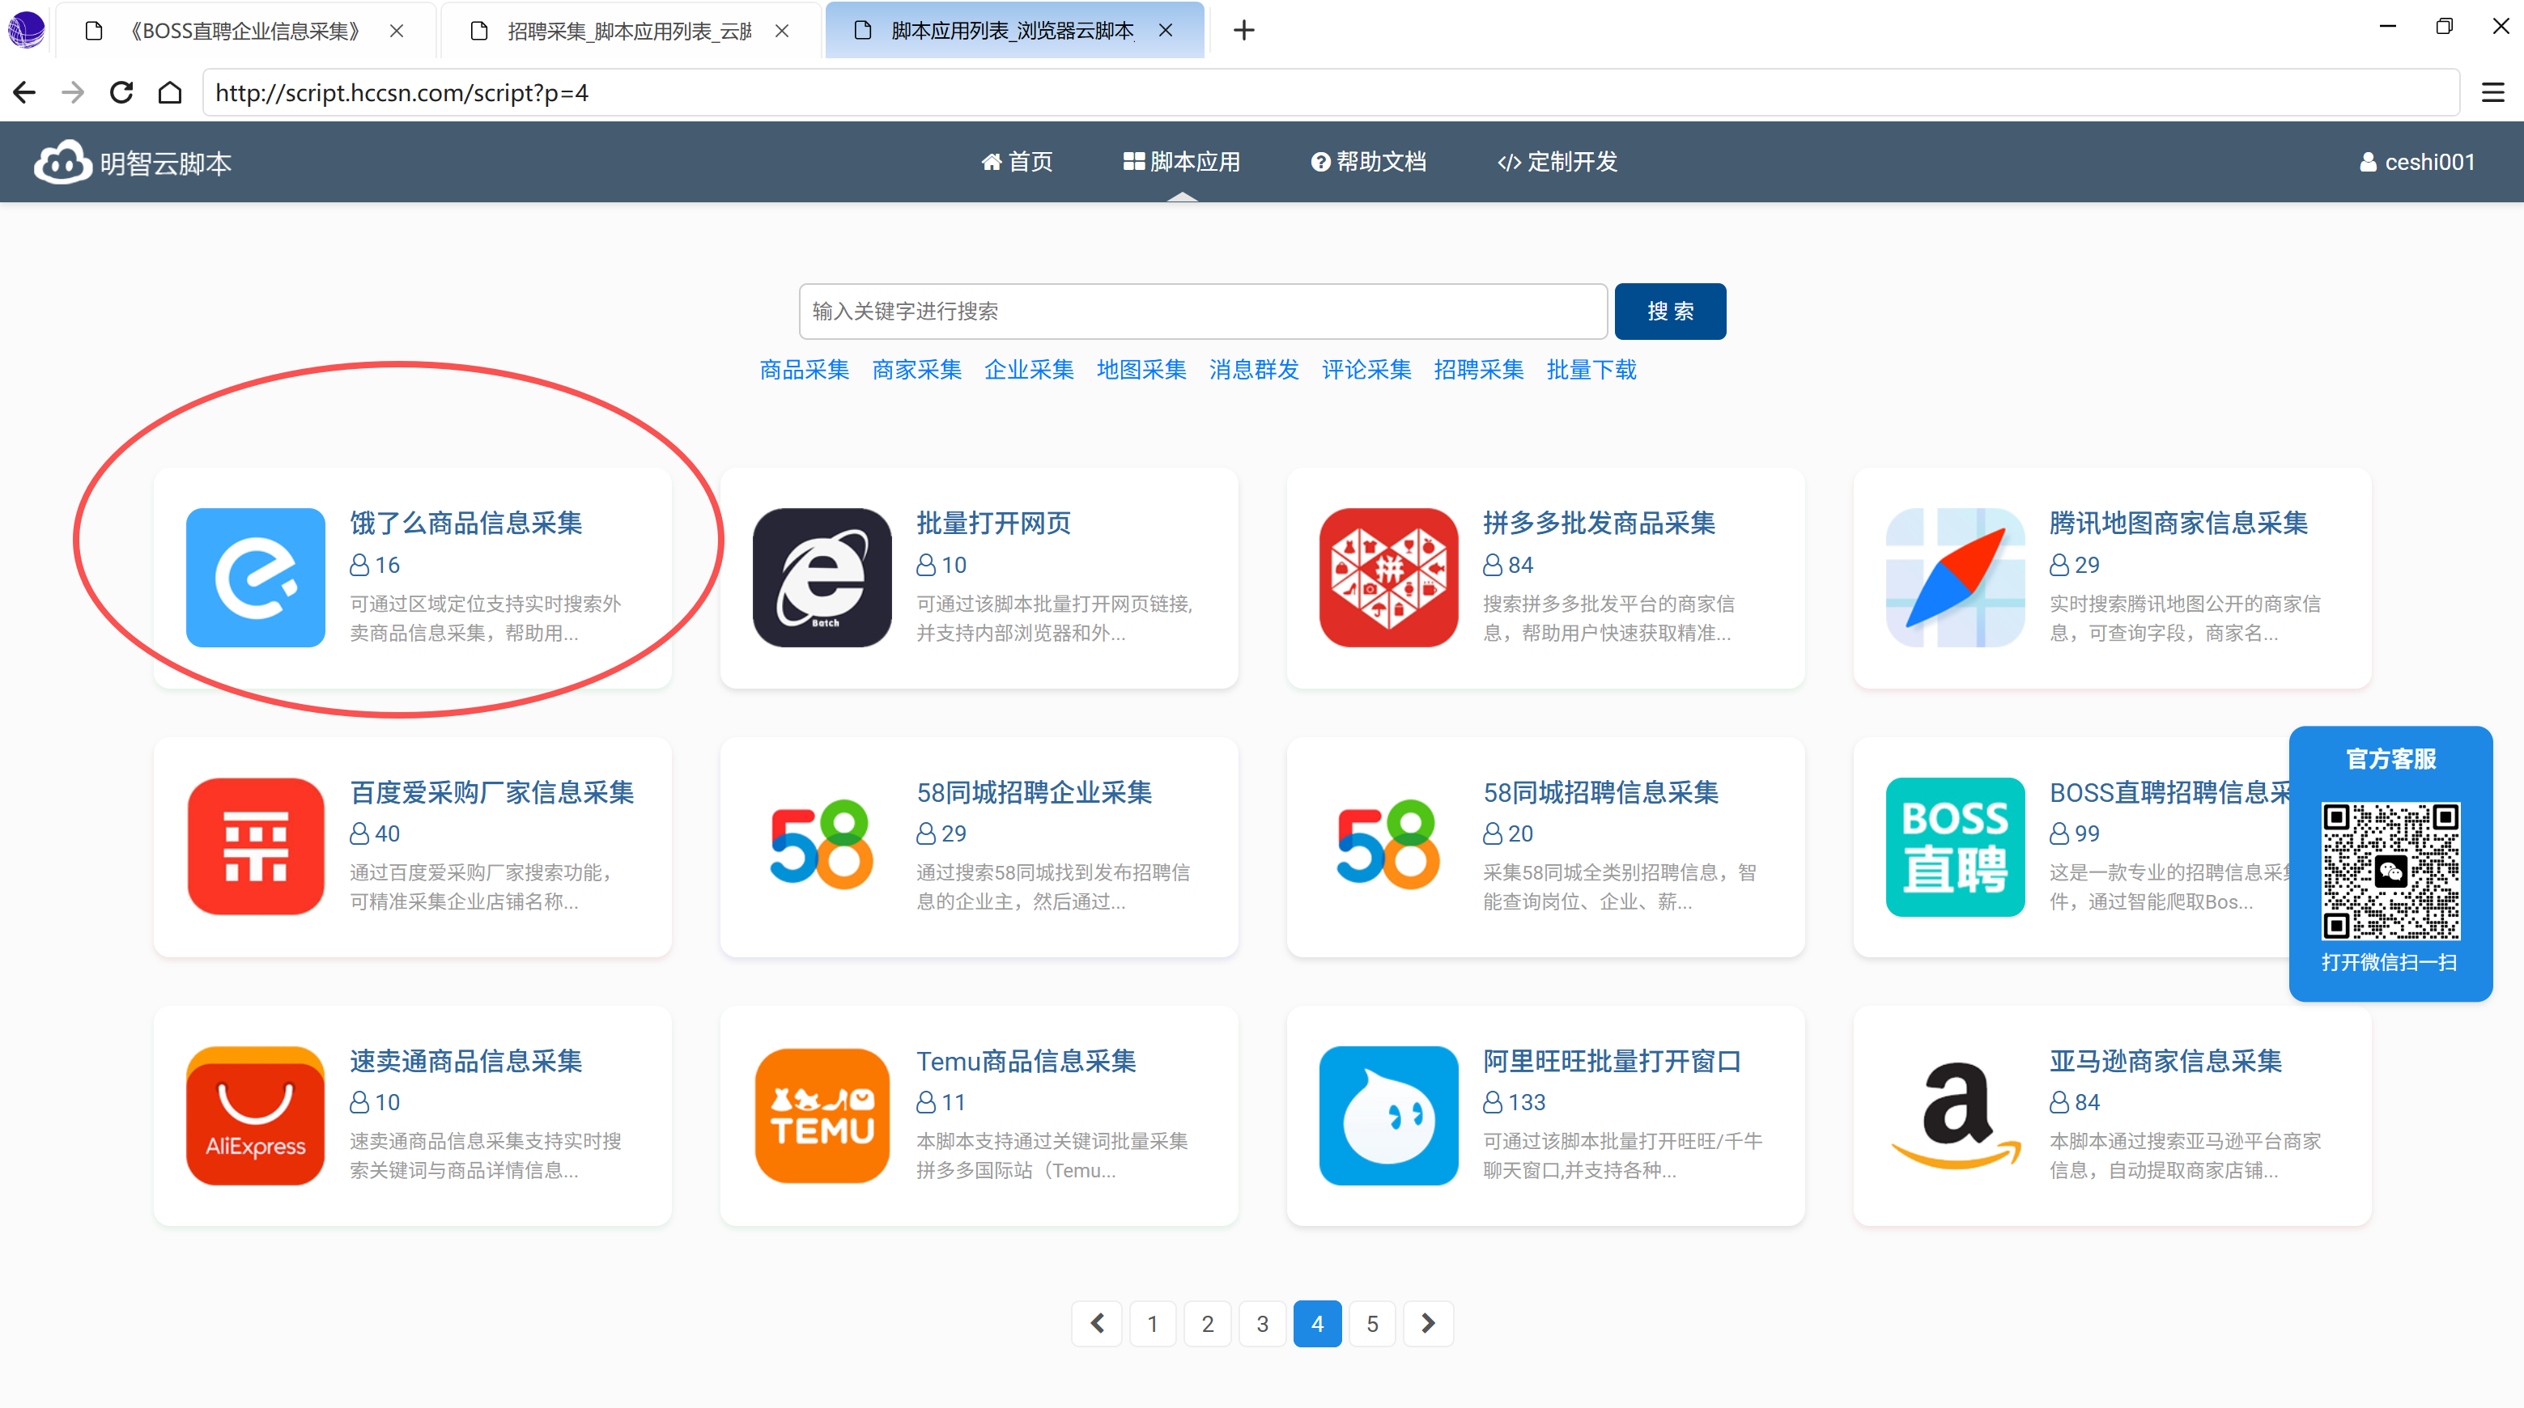The width and height of the screenshot is (2524, 1408).
Task: Open 阿里旺旺批量打开窗口 title link
Action: tap(1612, 1060)
